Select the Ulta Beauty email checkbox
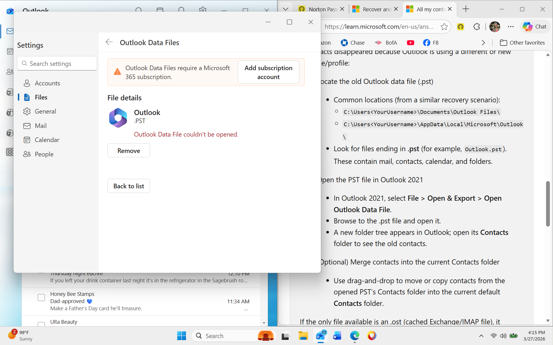 click(41, 324)
